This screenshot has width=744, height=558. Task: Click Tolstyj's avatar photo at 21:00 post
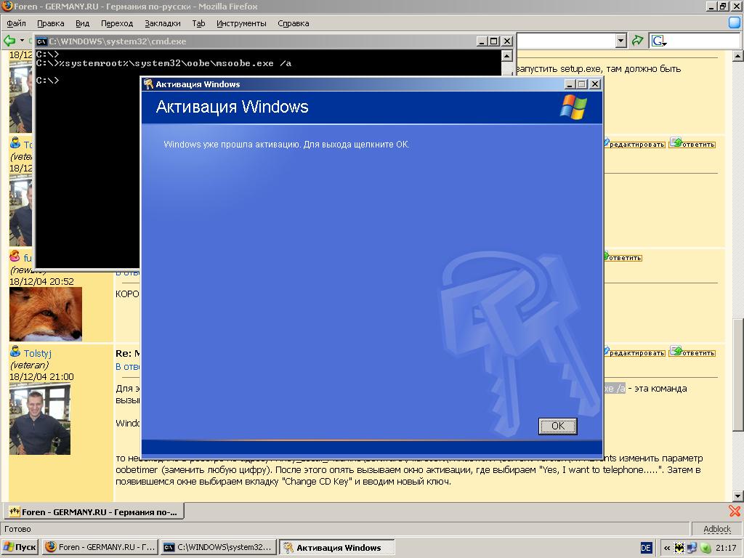(x=40, y=419)
